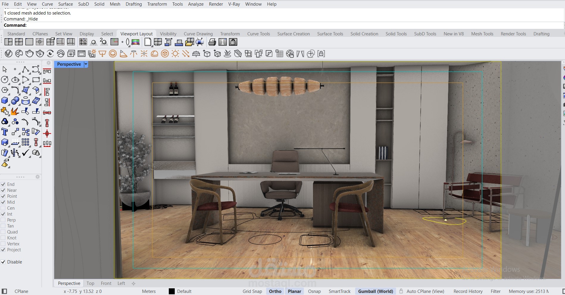This screenshot has height=295, width=565.
Task: Select the Circle drawing tool
Action: pos(4,80)
